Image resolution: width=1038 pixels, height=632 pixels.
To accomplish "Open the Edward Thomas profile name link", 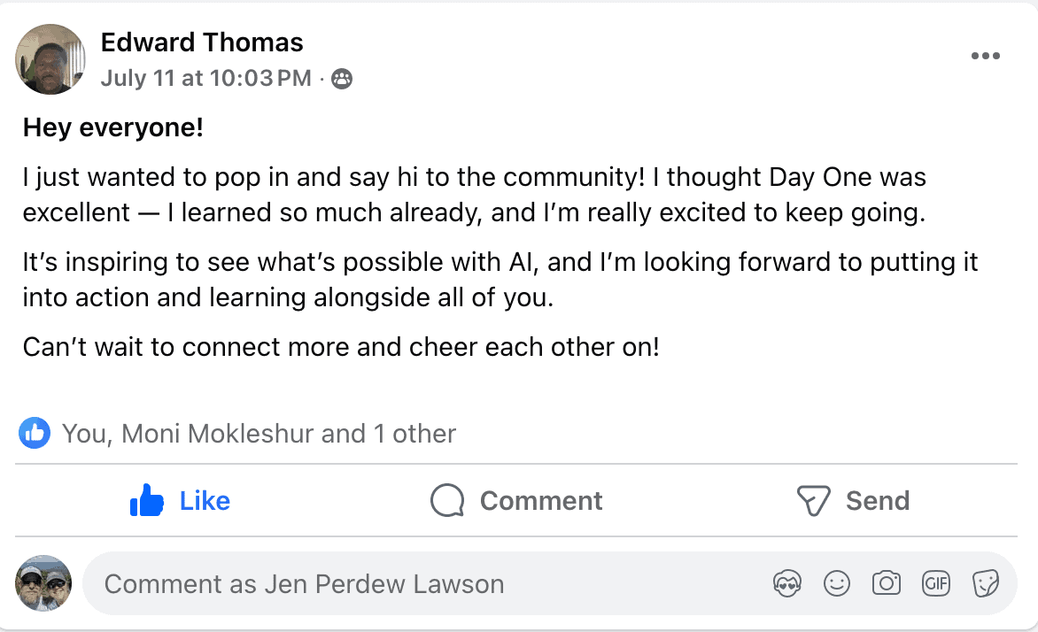I will [x=202, y=42].
